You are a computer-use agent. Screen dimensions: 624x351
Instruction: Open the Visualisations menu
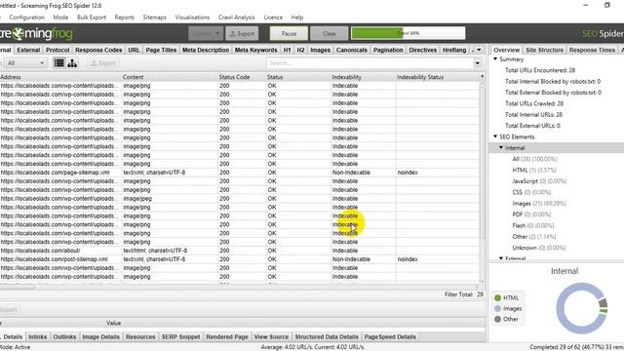point(192,18)
